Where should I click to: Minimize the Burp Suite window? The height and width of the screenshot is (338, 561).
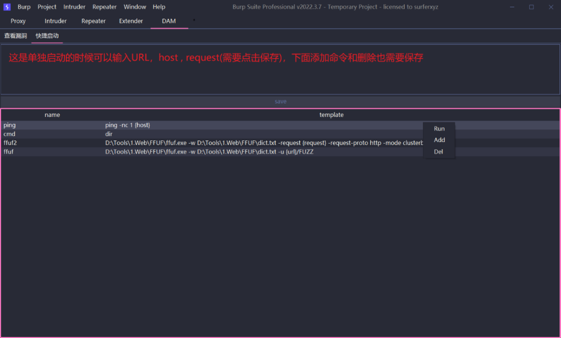coord(512,7)
